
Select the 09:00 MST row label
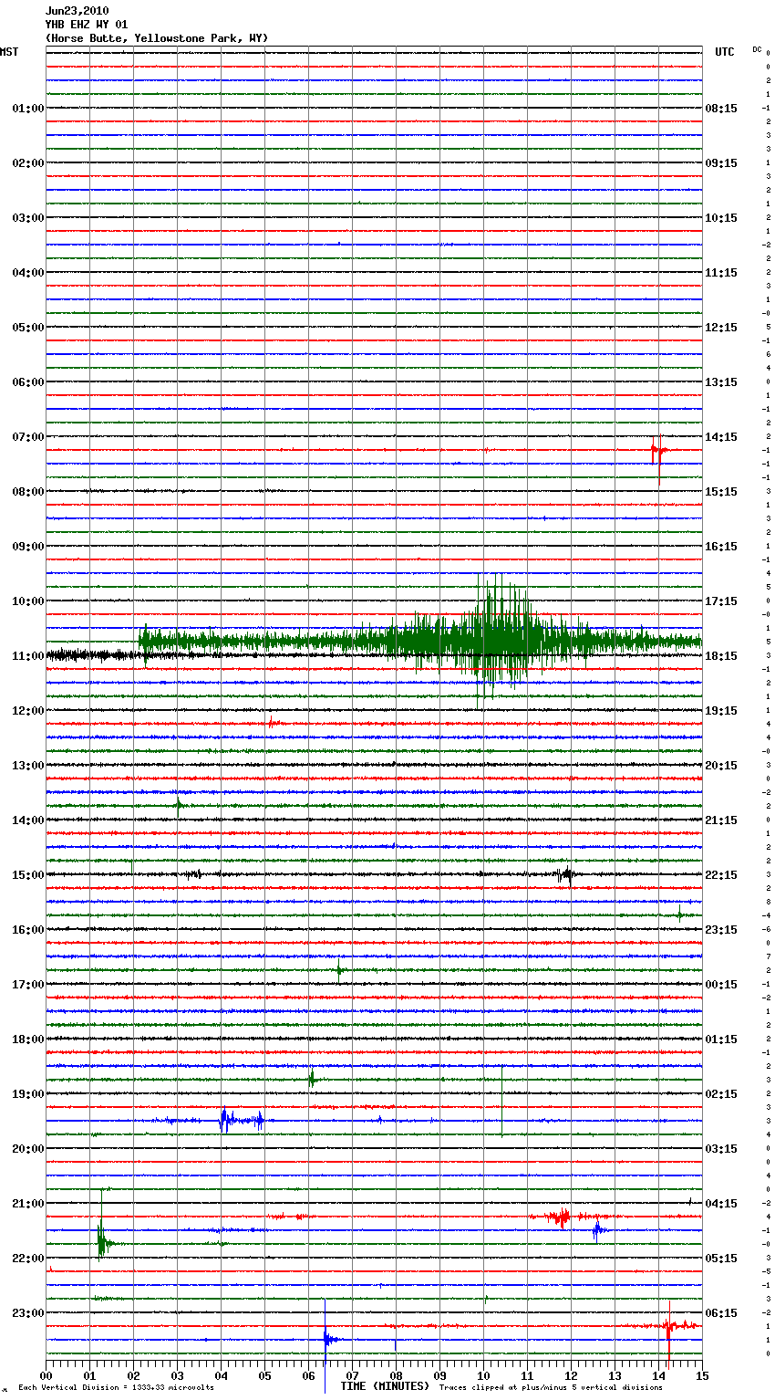coord(27,547)
